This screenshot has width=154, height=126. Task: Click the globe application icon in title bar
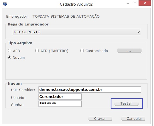coord(5,4)
